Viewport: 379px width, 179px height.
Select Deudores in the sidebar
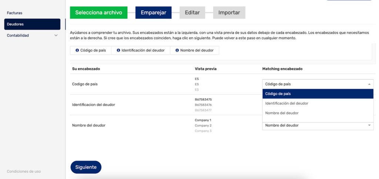click(32, 24)
